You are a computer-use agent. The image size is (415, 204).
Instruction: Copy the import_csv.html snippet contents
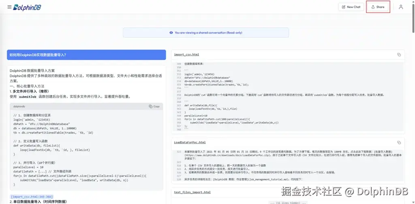[x=399, y=55]
